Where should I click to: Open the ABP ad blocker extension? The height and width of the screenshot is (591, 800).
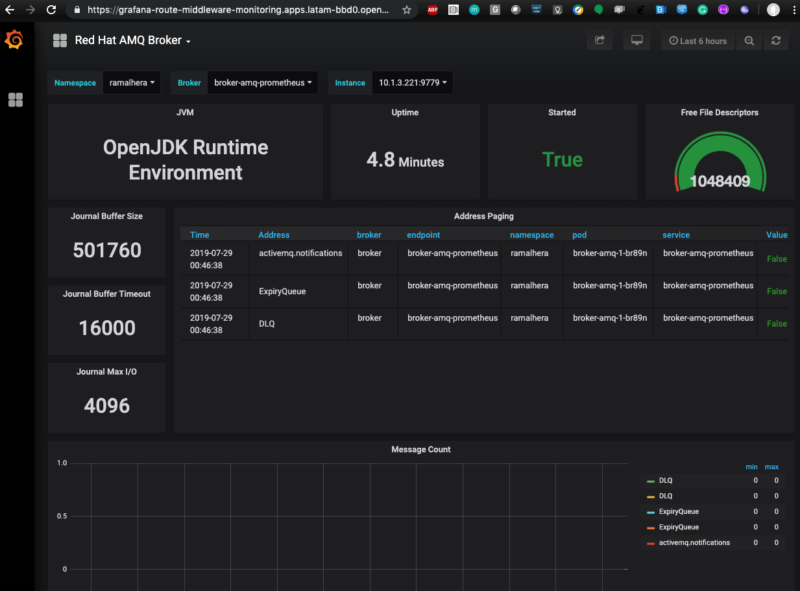[x=433, y=10]
